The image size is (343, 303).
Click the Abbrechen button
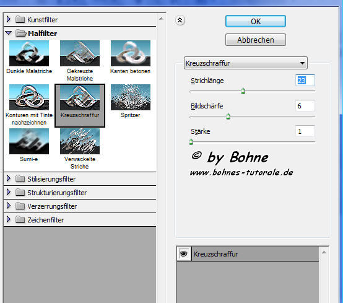[x=256, y=40]
